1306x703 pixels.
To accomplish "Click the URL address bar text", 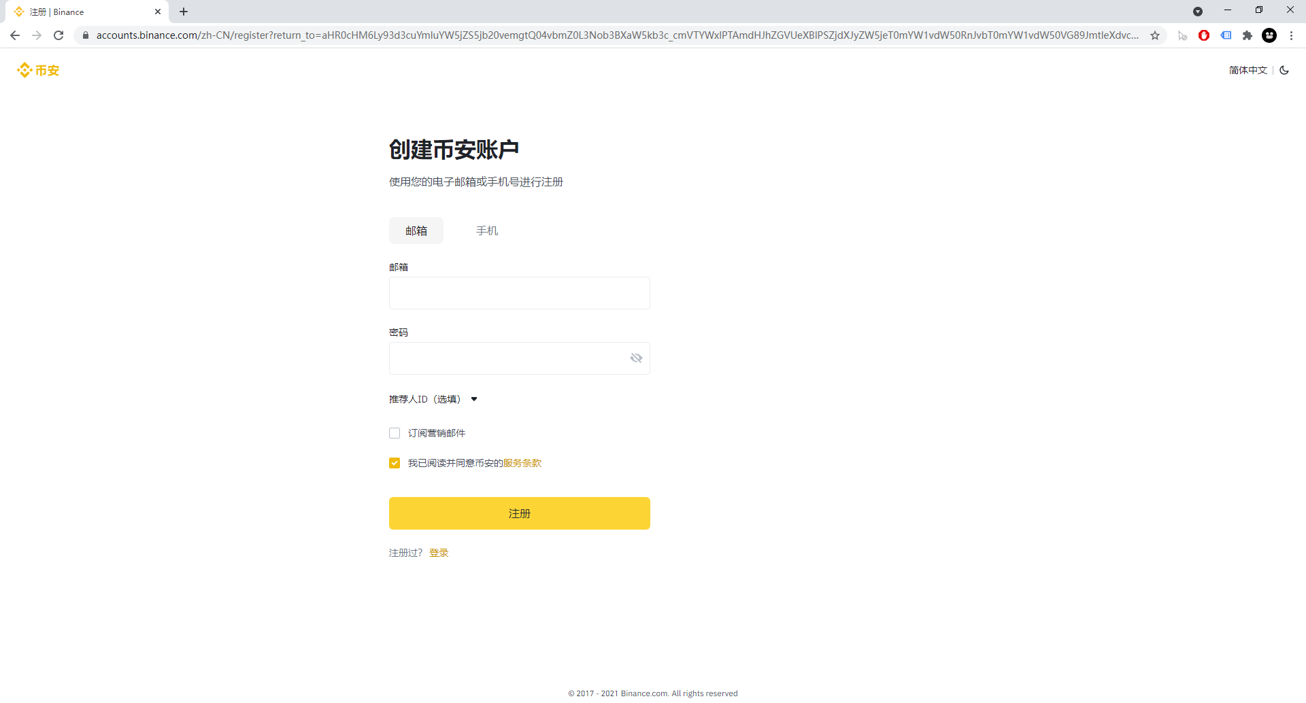I will [x=618, y=35].
